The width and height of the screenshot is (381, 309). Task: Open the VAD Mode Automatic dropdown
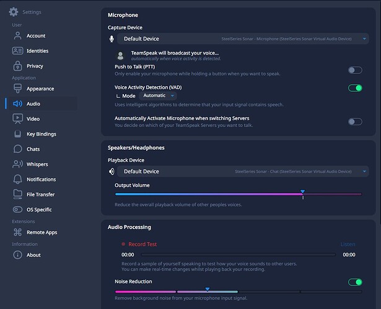tap(159, 96)
